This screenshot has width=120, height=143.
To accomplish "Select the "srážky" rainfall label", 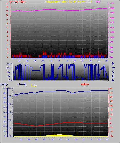I will [x=4, y=84].
